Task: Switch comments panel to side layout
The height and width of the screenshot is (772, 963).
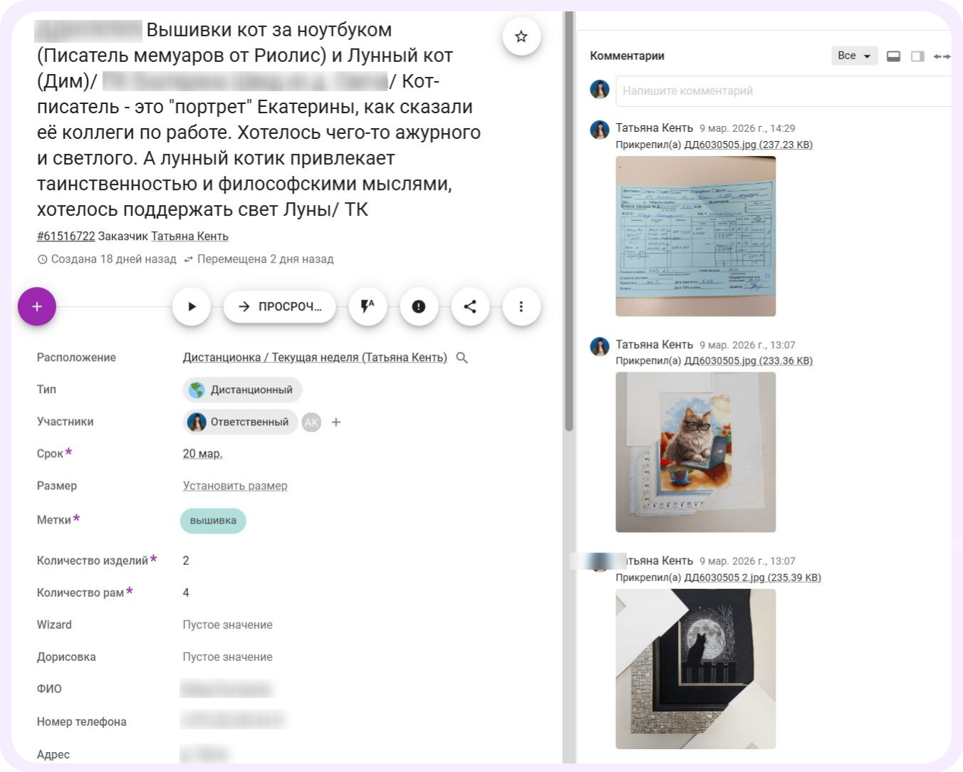Action: (917, 56)
